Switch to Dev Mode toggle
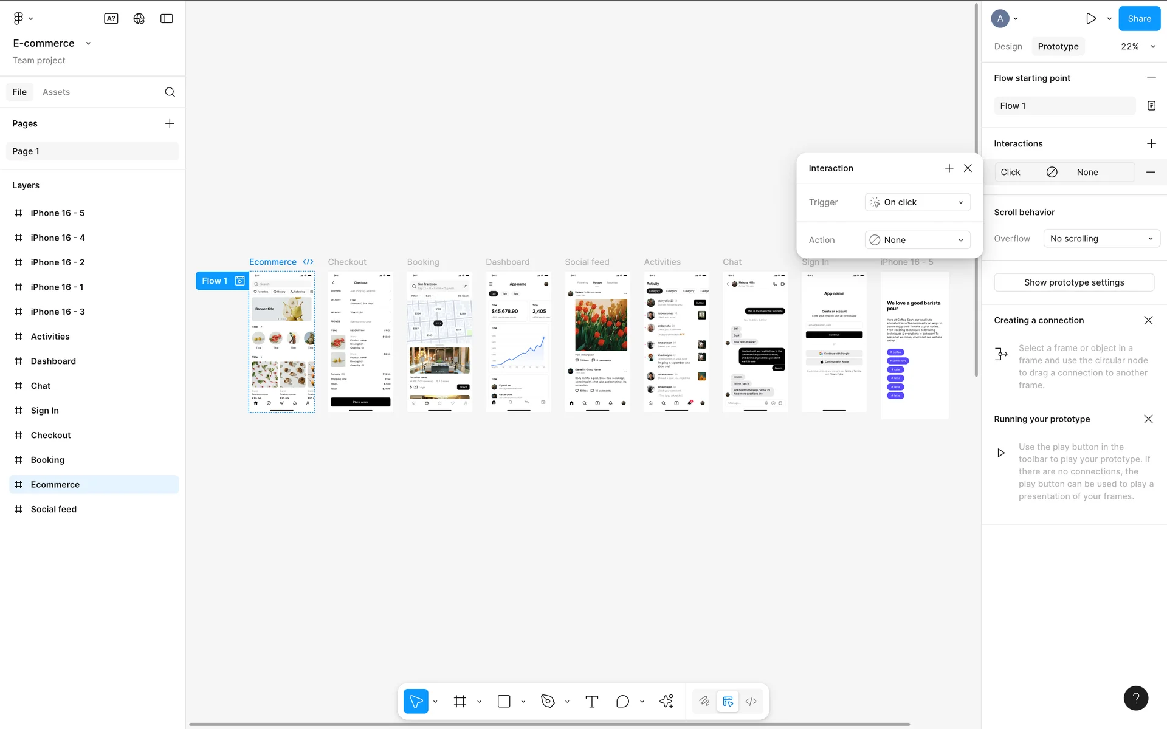The height and width of the screenshot is (729, 1167). 751,702
